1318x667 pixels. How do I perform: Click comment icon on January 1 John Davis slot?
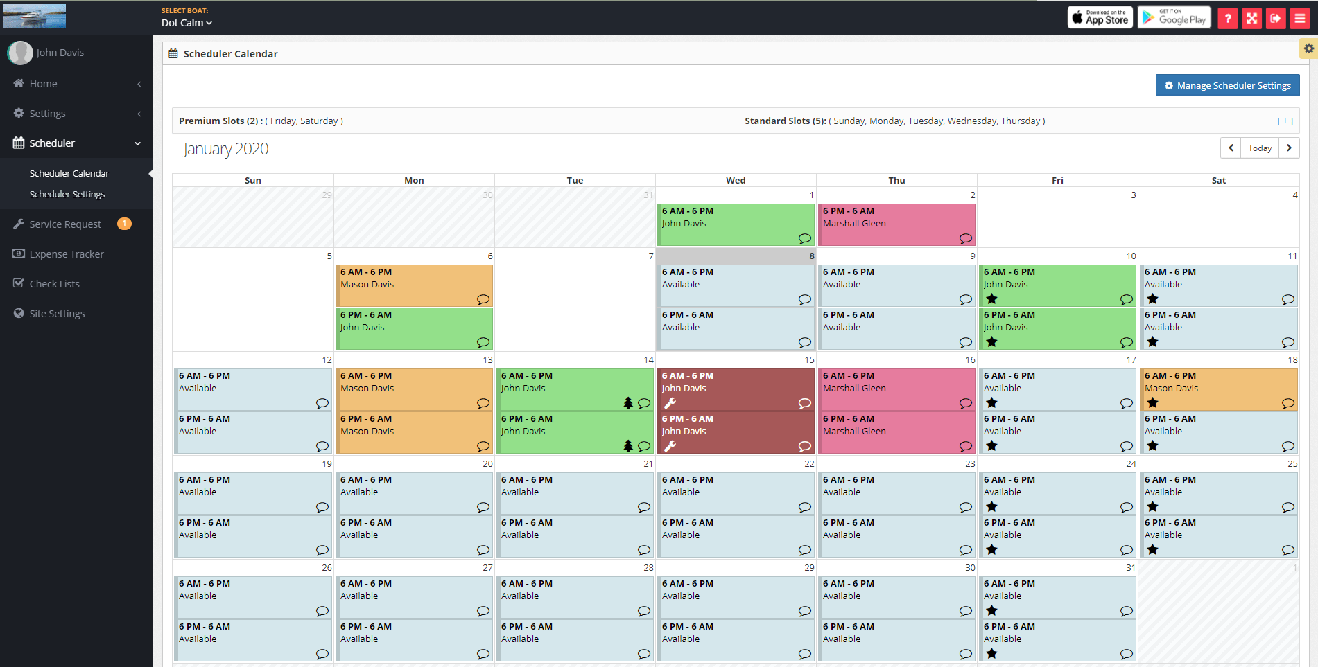[x=804, y=239]
